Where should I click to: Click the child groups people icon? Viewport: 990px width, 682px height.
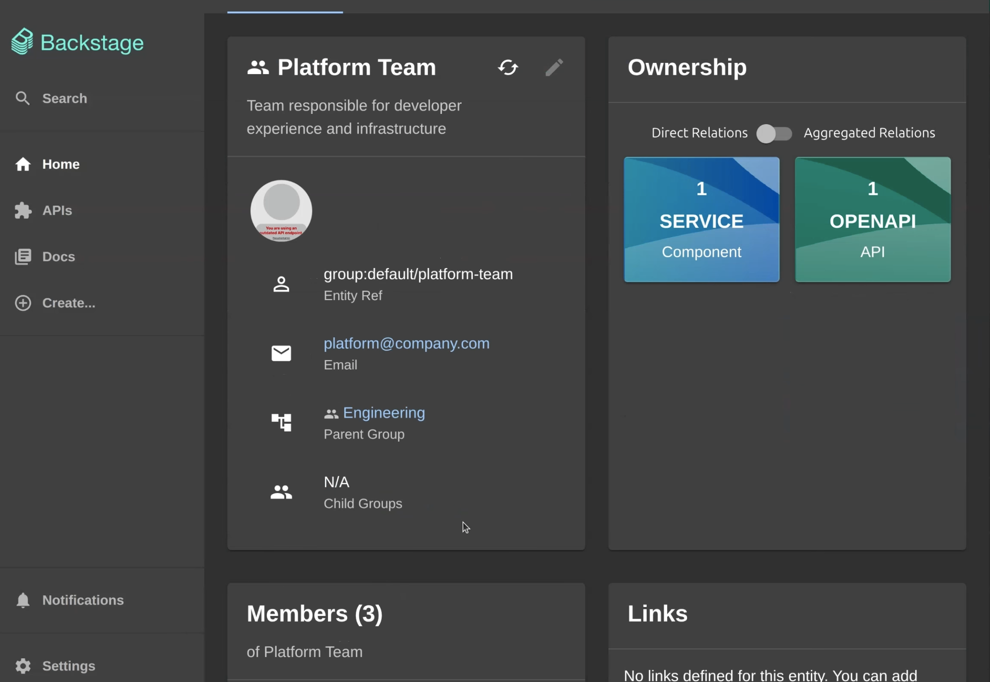tap(281, 492)
